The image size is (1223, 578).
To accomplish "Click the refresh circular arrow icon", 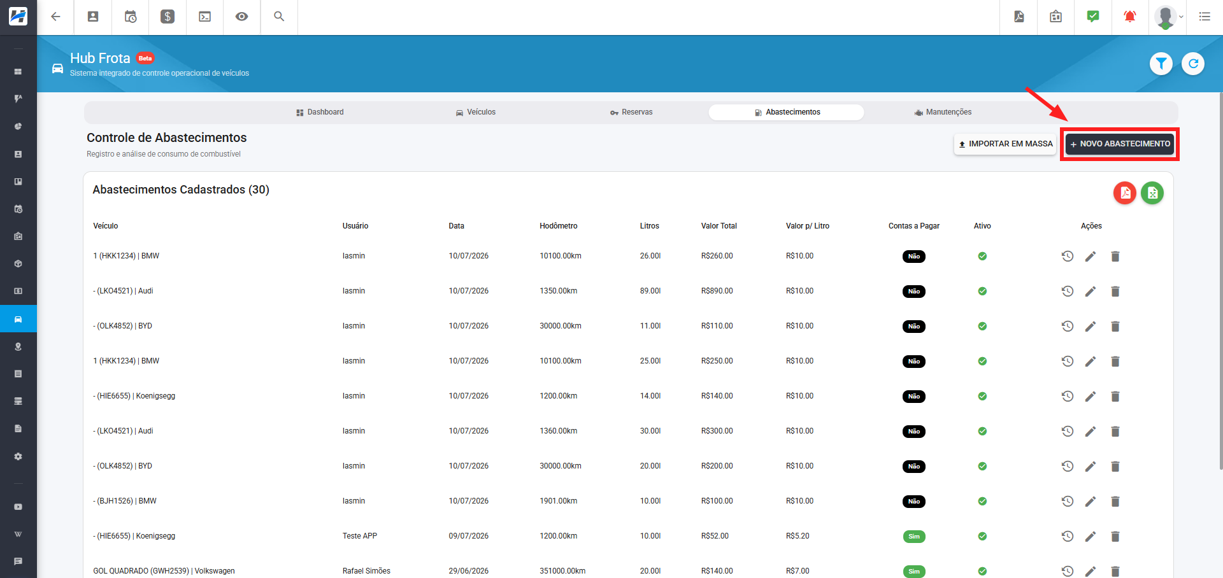I will 1193,64.
